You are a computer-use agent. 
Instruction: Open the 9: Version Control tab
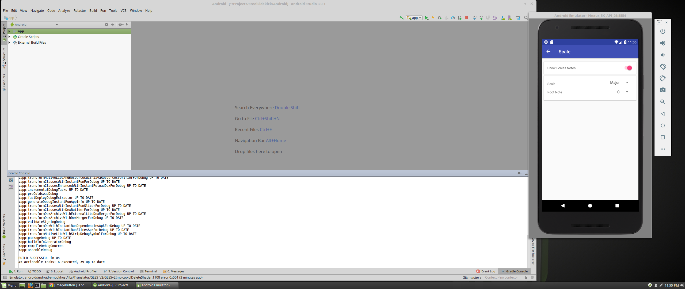coord(119,271)
